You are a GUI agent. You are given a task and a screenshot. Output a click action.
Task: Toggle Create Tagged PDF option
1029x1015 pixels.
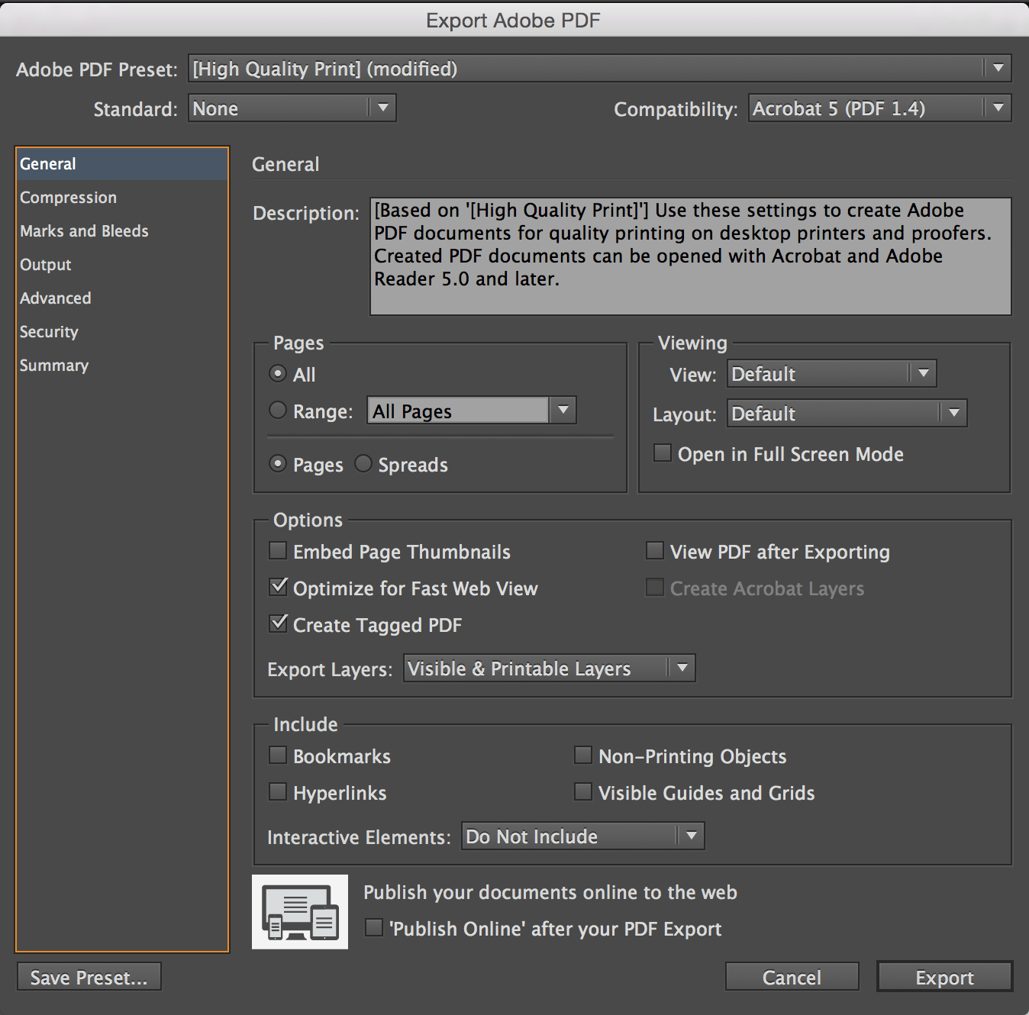click(279, 624)
